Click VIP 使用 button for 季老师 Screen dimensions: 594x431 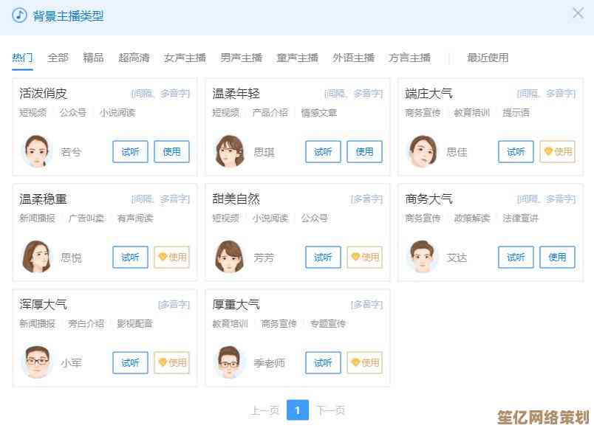tap(364, 362)
